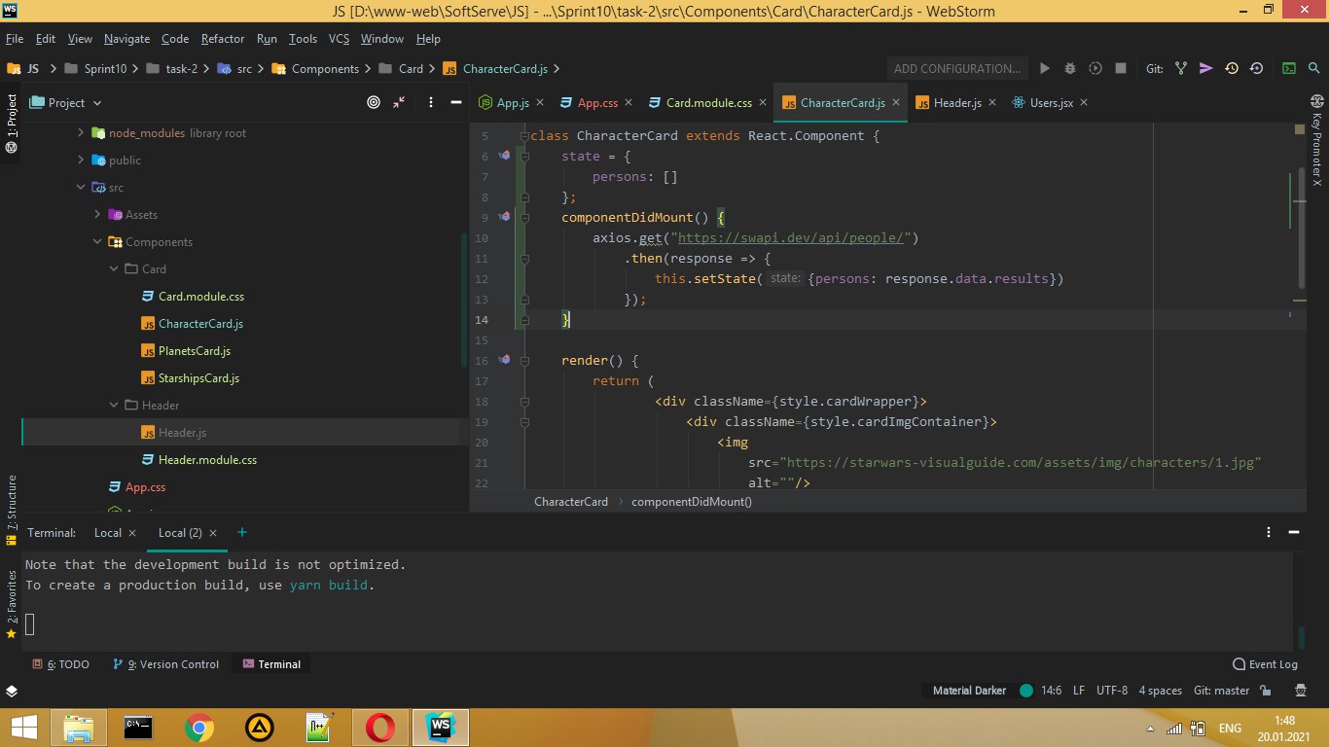The image size is (1329, 747).
Task: Open the Event Log
Action: 1265,664
